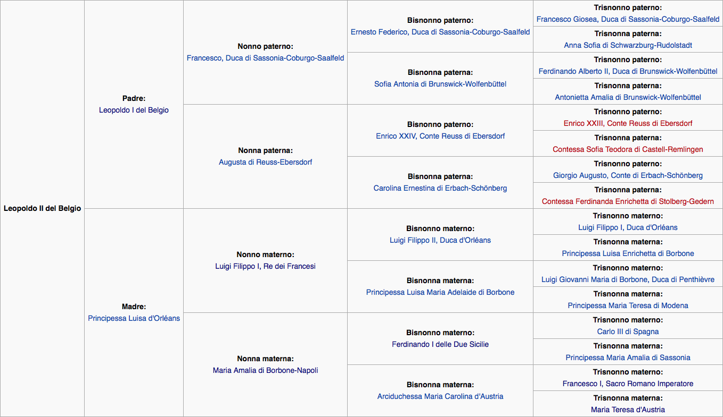
Task: Click Carolina Ernestina di Erbach-Schönberg link
Action: pyautogui.click(x=440, y=188)
